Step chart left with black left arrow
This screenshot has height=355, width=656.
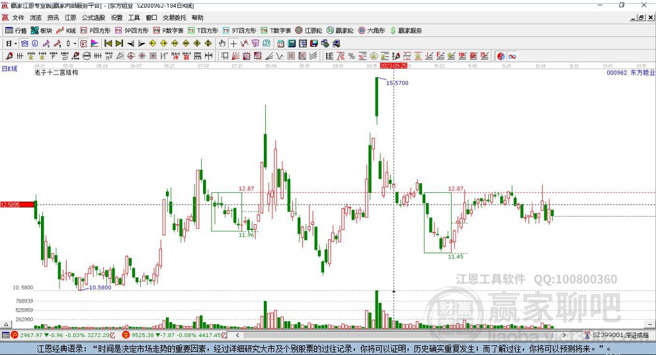coord(131,44)
